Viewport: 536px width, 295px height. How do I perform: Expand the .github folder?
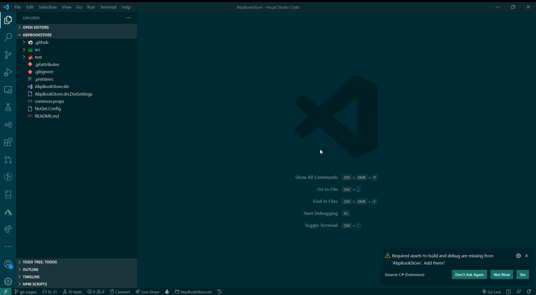pos(76,42)
